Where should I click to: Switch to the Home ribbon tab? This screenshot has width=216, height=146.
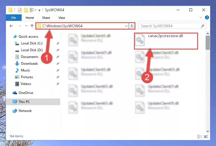[30, 18]
